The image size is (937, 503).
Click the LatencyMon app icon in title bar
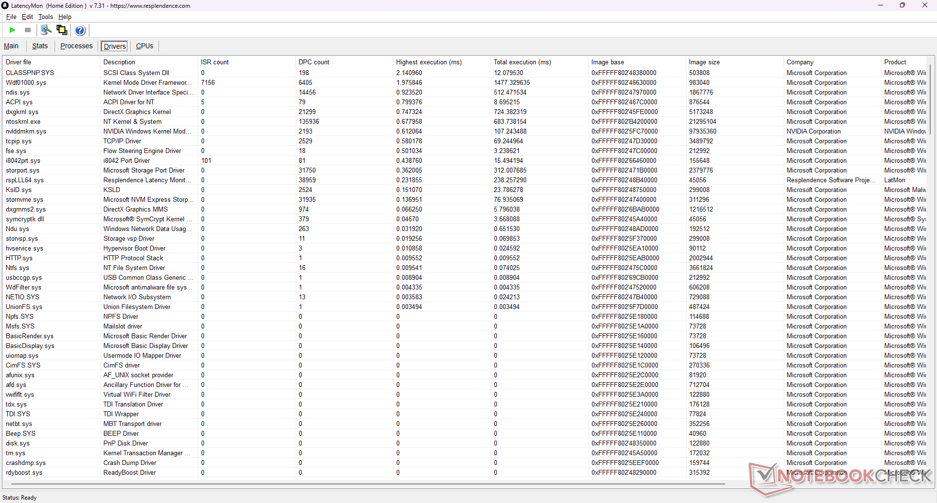(x=5, y=5)
